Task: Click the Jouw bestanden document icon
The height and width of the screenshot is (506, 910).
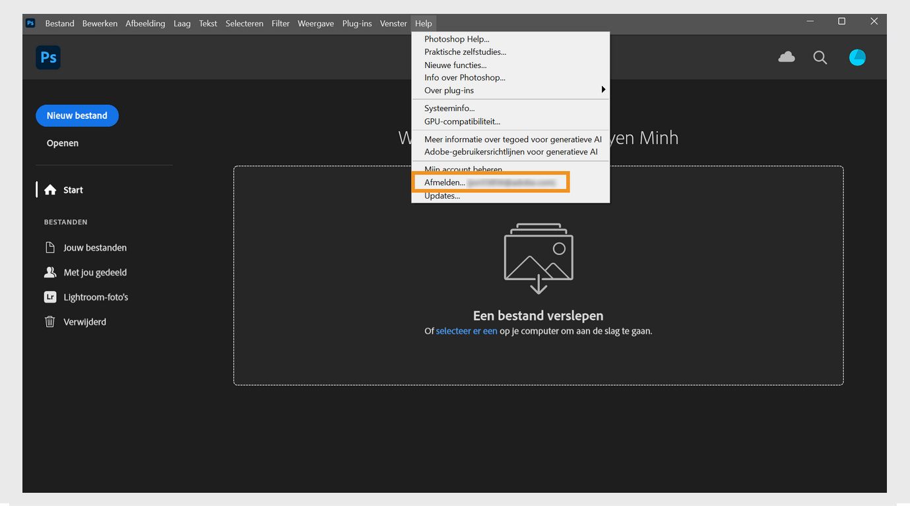Action: (49, 248)
